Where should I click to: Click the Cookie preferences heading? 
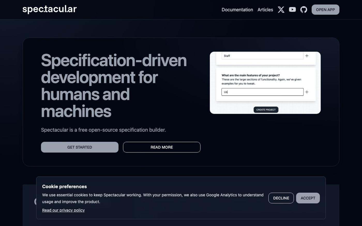click(64, 186)
